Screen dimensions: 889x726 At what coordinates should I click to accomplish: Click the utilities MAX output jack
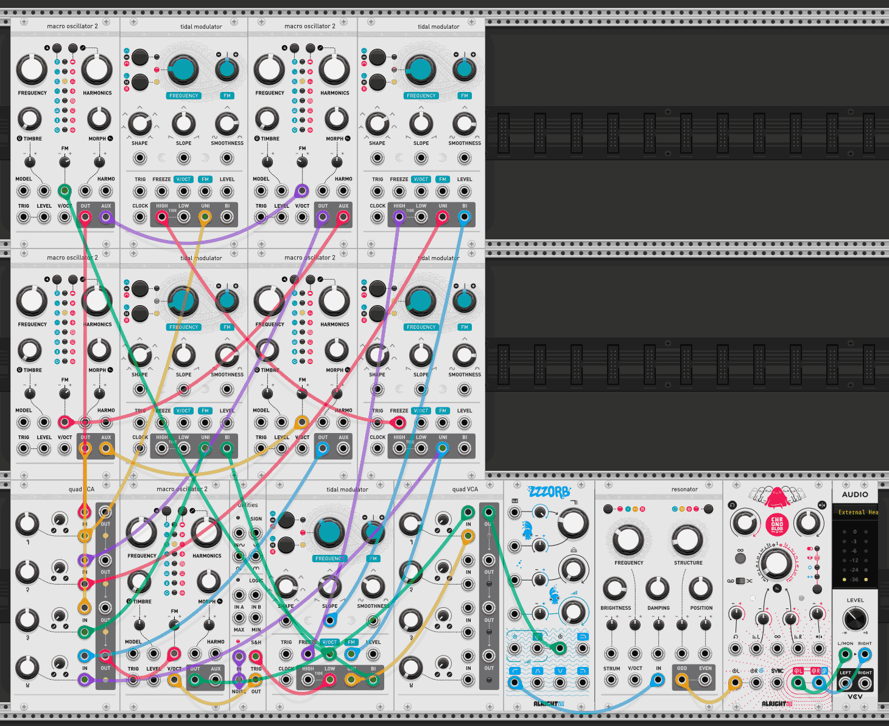tap(239, 619)
